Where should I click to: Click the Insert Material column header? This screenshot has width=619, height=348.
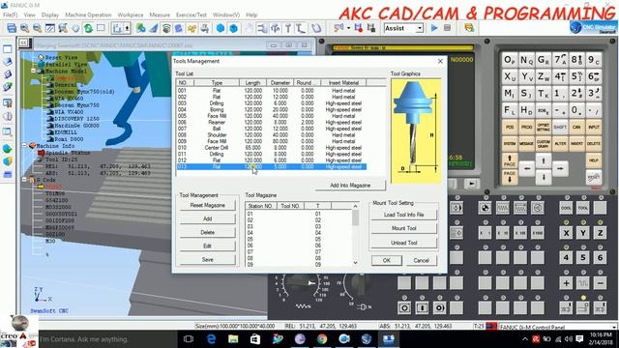[x=343, y=83]
